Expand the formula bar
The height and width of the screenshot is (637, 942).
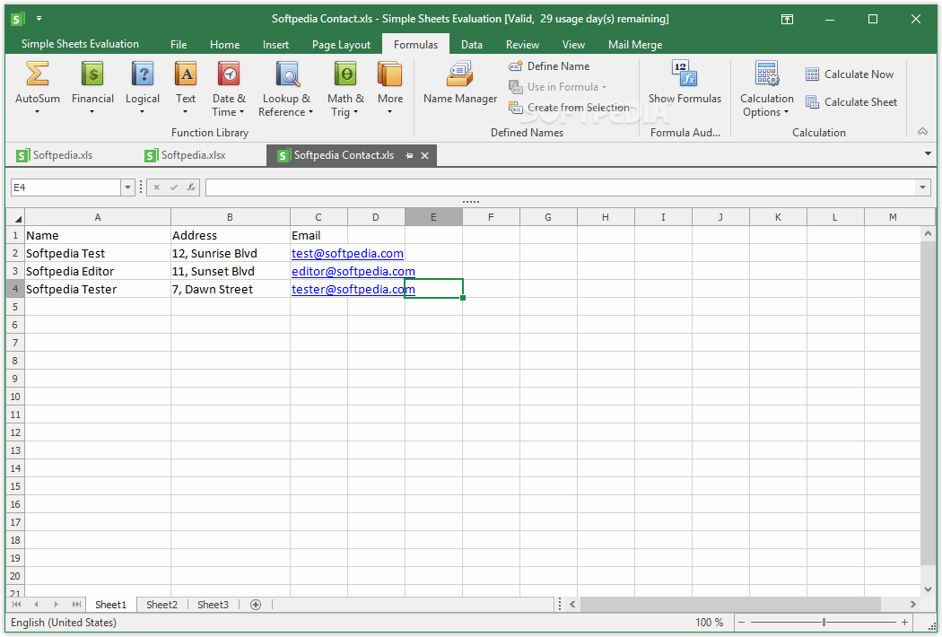pos(922,188)
